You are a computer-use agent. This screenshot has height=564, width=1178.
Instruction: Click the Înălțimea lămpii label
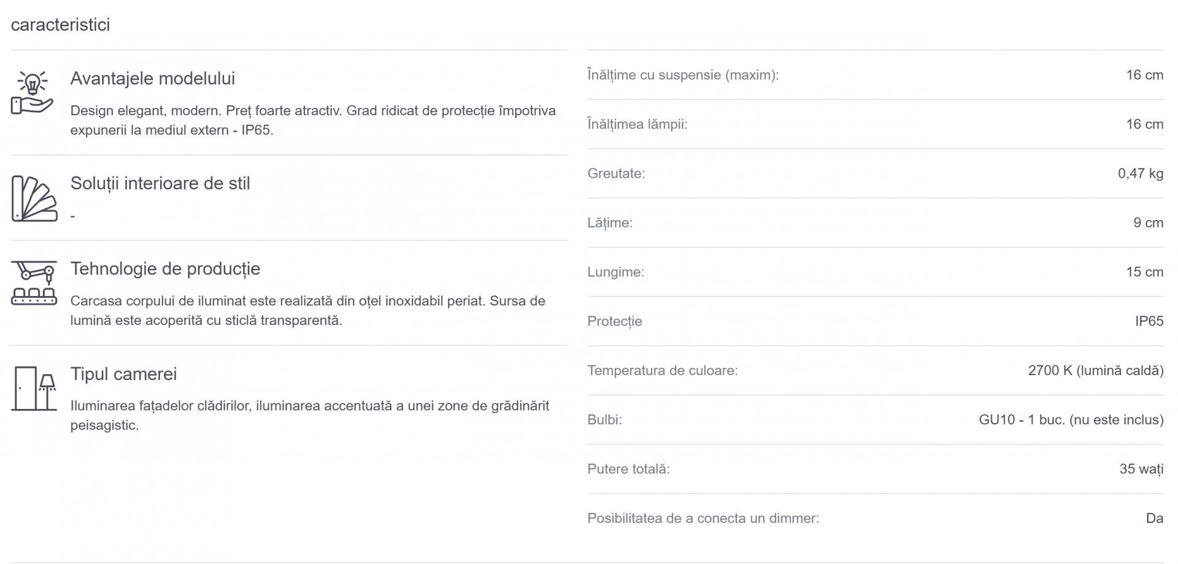[x=637, y=124]
